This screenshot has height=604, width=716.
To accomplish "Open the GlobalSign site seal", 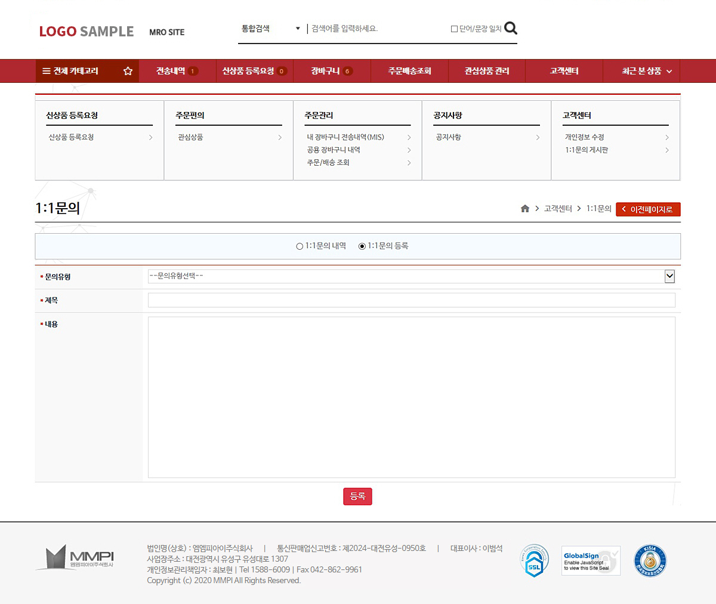I will (x=591, y=561).
